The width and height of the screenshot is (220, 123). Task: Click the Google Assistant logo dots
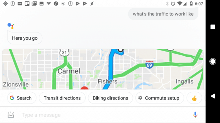click(11, 26)
